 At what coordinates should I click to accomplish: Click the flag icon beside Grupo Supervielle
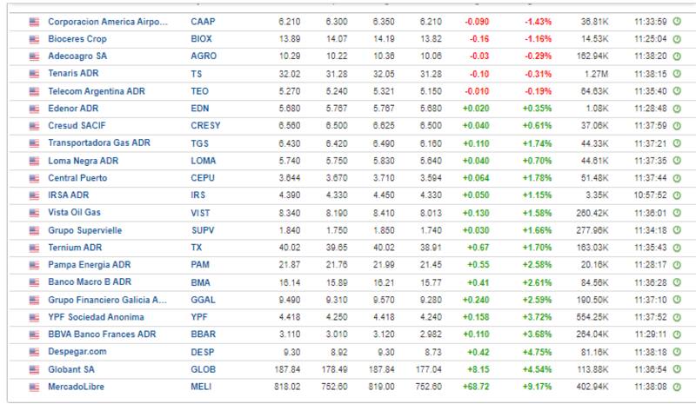(34, 230)
